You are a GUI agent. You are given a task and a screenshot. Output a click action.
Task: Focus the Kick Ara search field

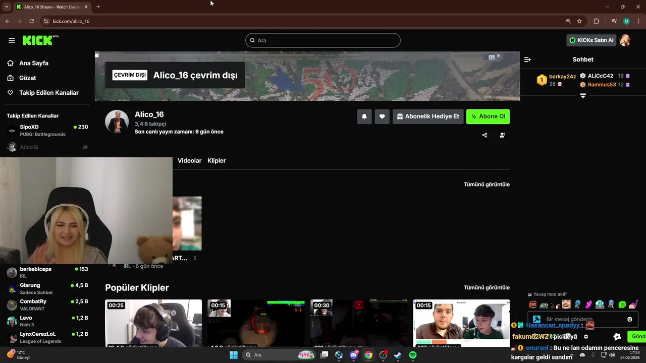pyautogui.click(x=323, y=40)
